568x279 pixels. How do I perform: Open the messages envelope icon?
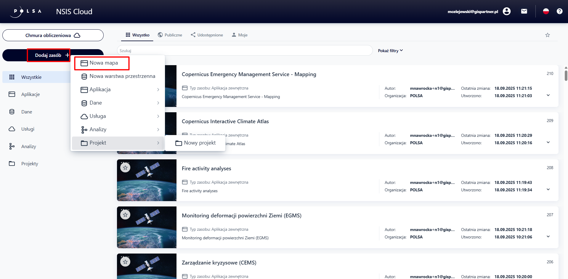(x=524, y=12)
